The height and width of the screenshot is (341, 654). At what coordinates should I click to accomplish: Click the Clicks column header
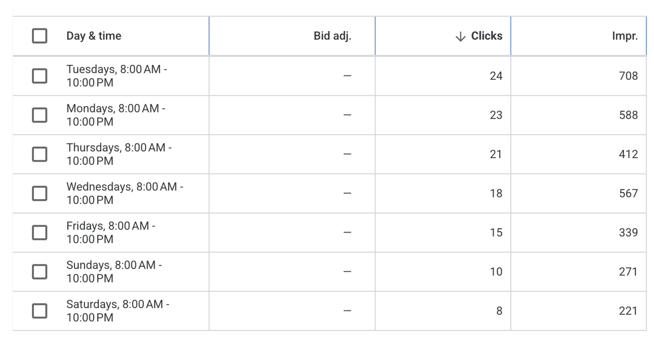pos(486,36)
